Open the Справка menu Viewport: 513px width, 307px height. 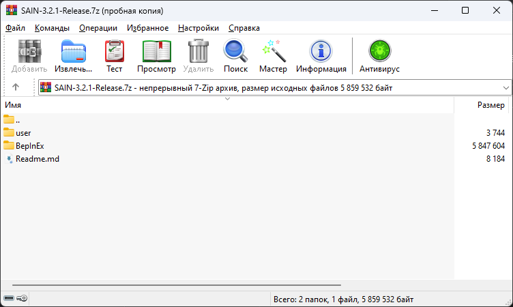244,28
